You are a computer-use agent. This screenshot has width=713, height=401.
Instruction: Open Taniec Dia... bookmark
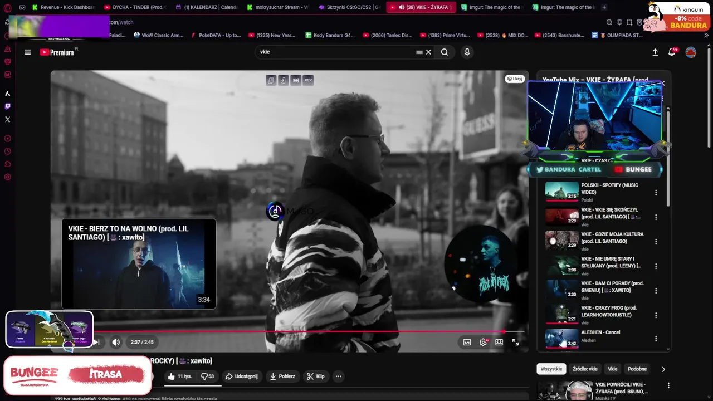[x=387, y=35]
